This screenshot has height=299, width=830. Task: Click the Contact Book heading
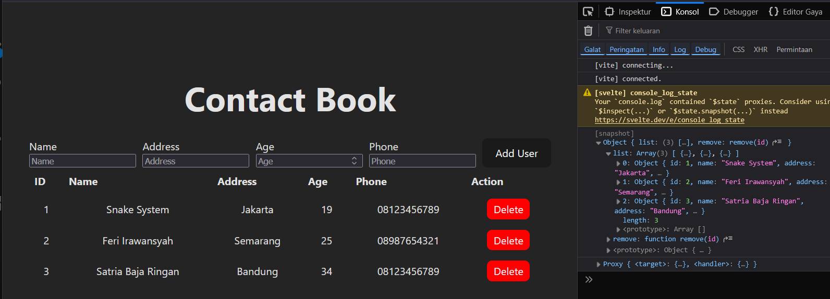[x=290, y=99]
